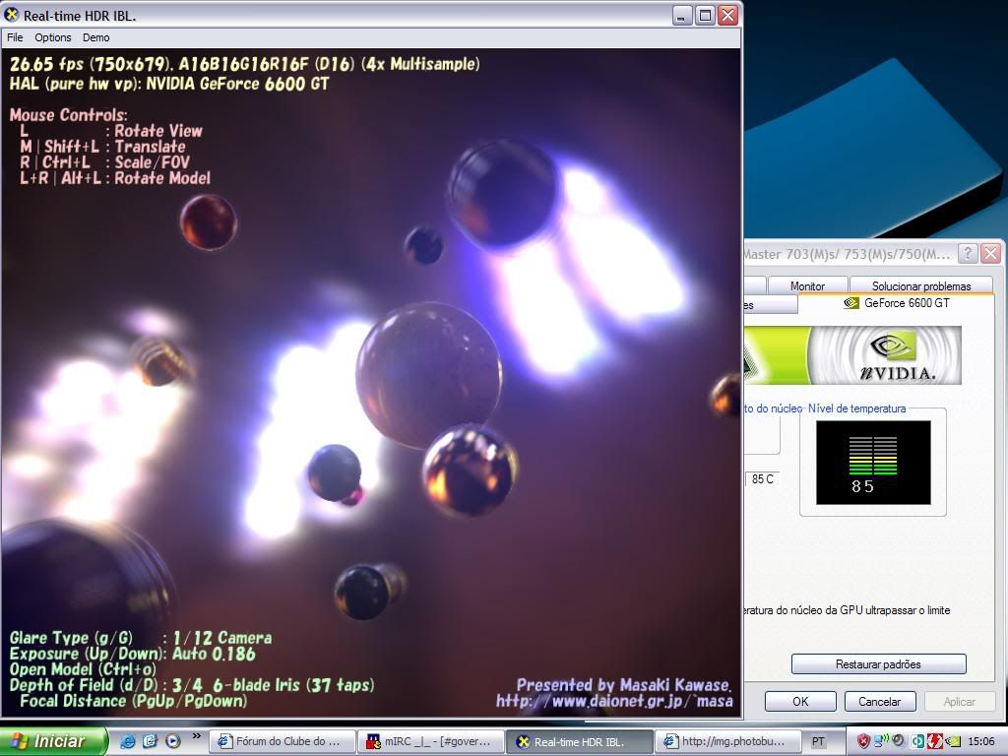Click the Show Desktop quick launch icon

(x=150, y=741)
